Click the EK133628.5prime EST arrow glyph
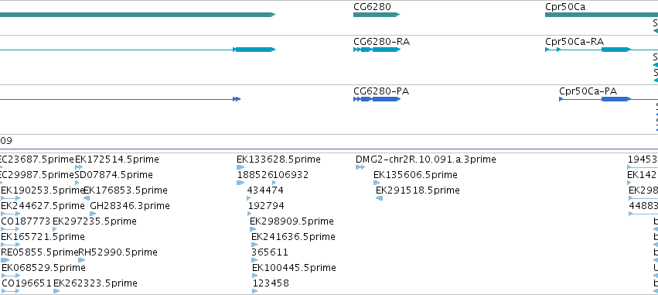This screenshot has width=658, height=295. coord(240,167)
